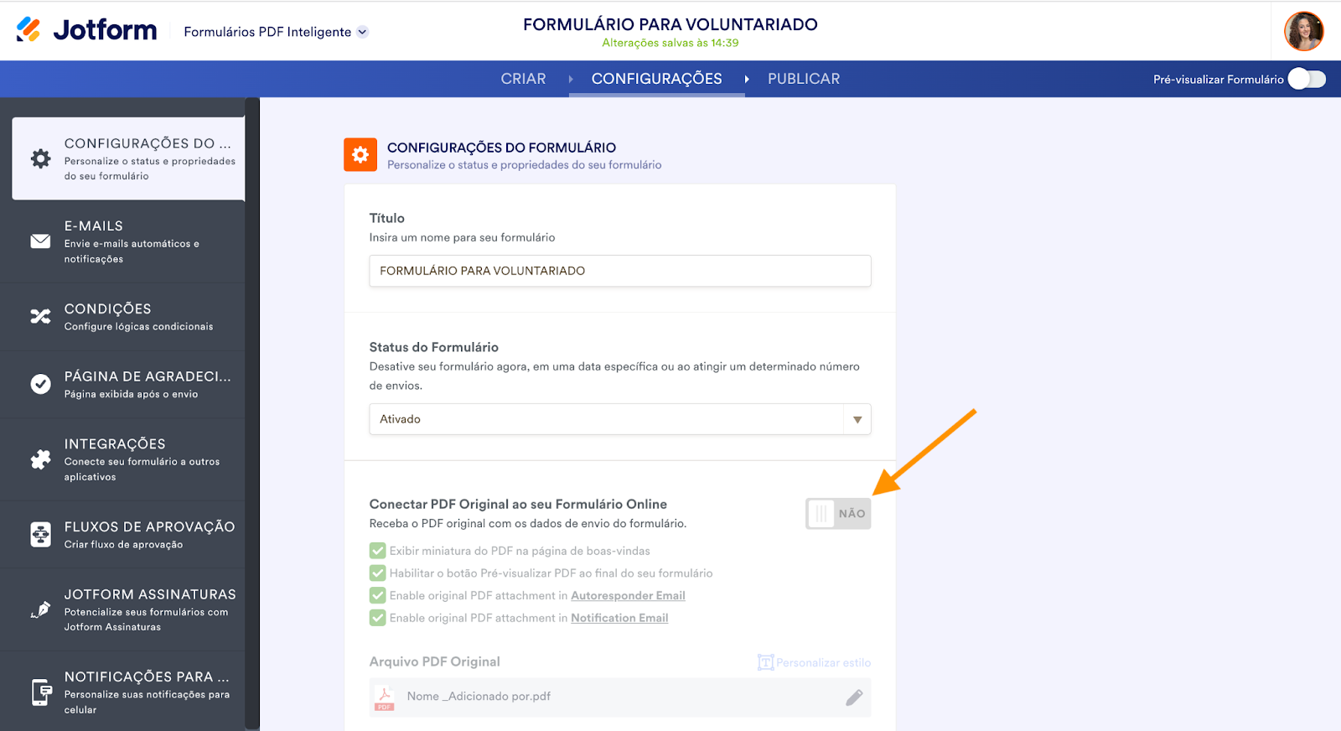
Task: Click the pencil icon to edit PDF file
Action: (x=854, y=697)
